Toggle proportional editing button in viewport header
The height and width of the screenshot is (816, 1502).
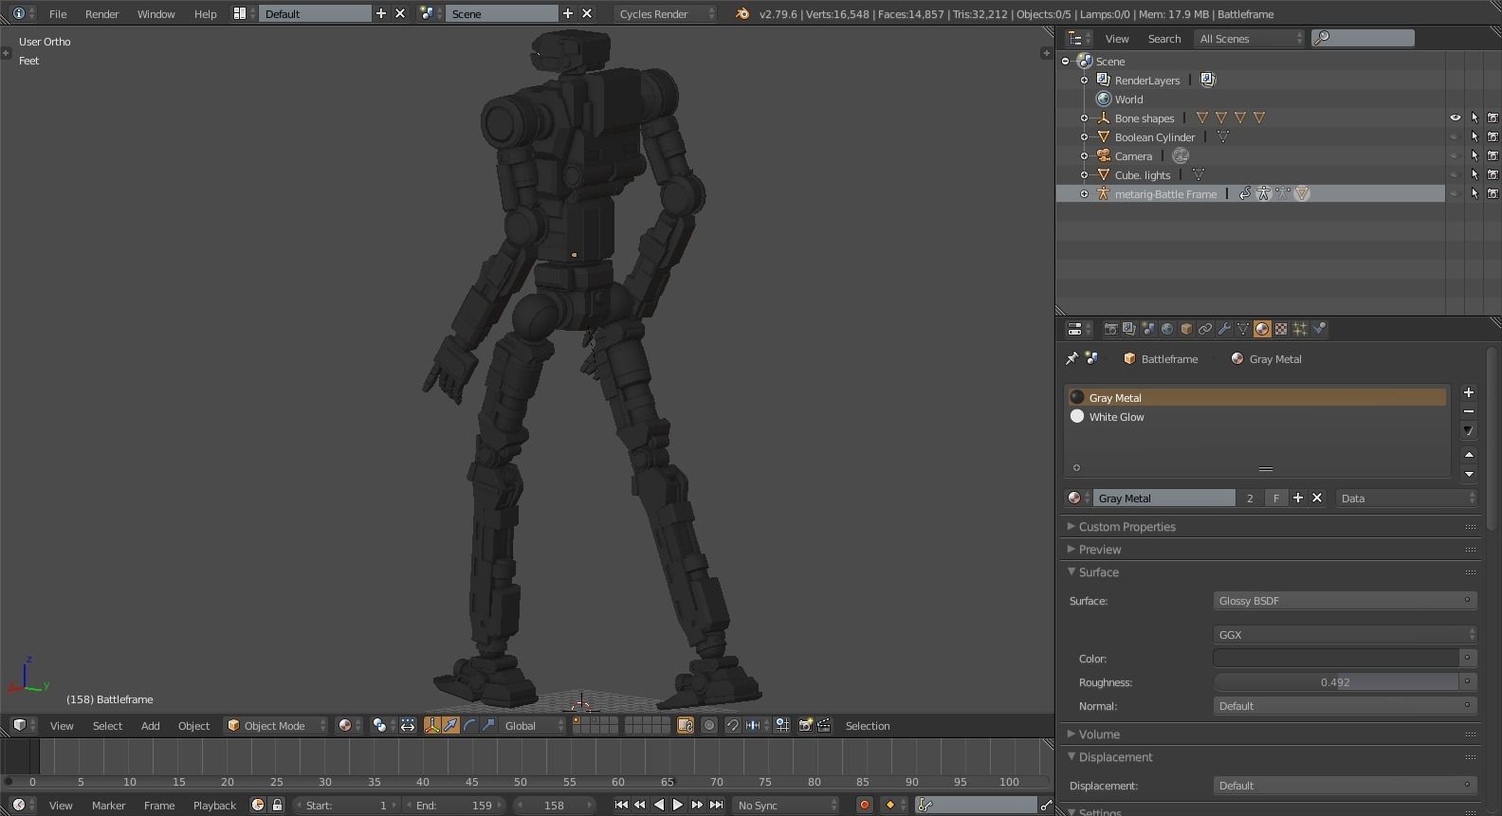click(x=708, y=725)
